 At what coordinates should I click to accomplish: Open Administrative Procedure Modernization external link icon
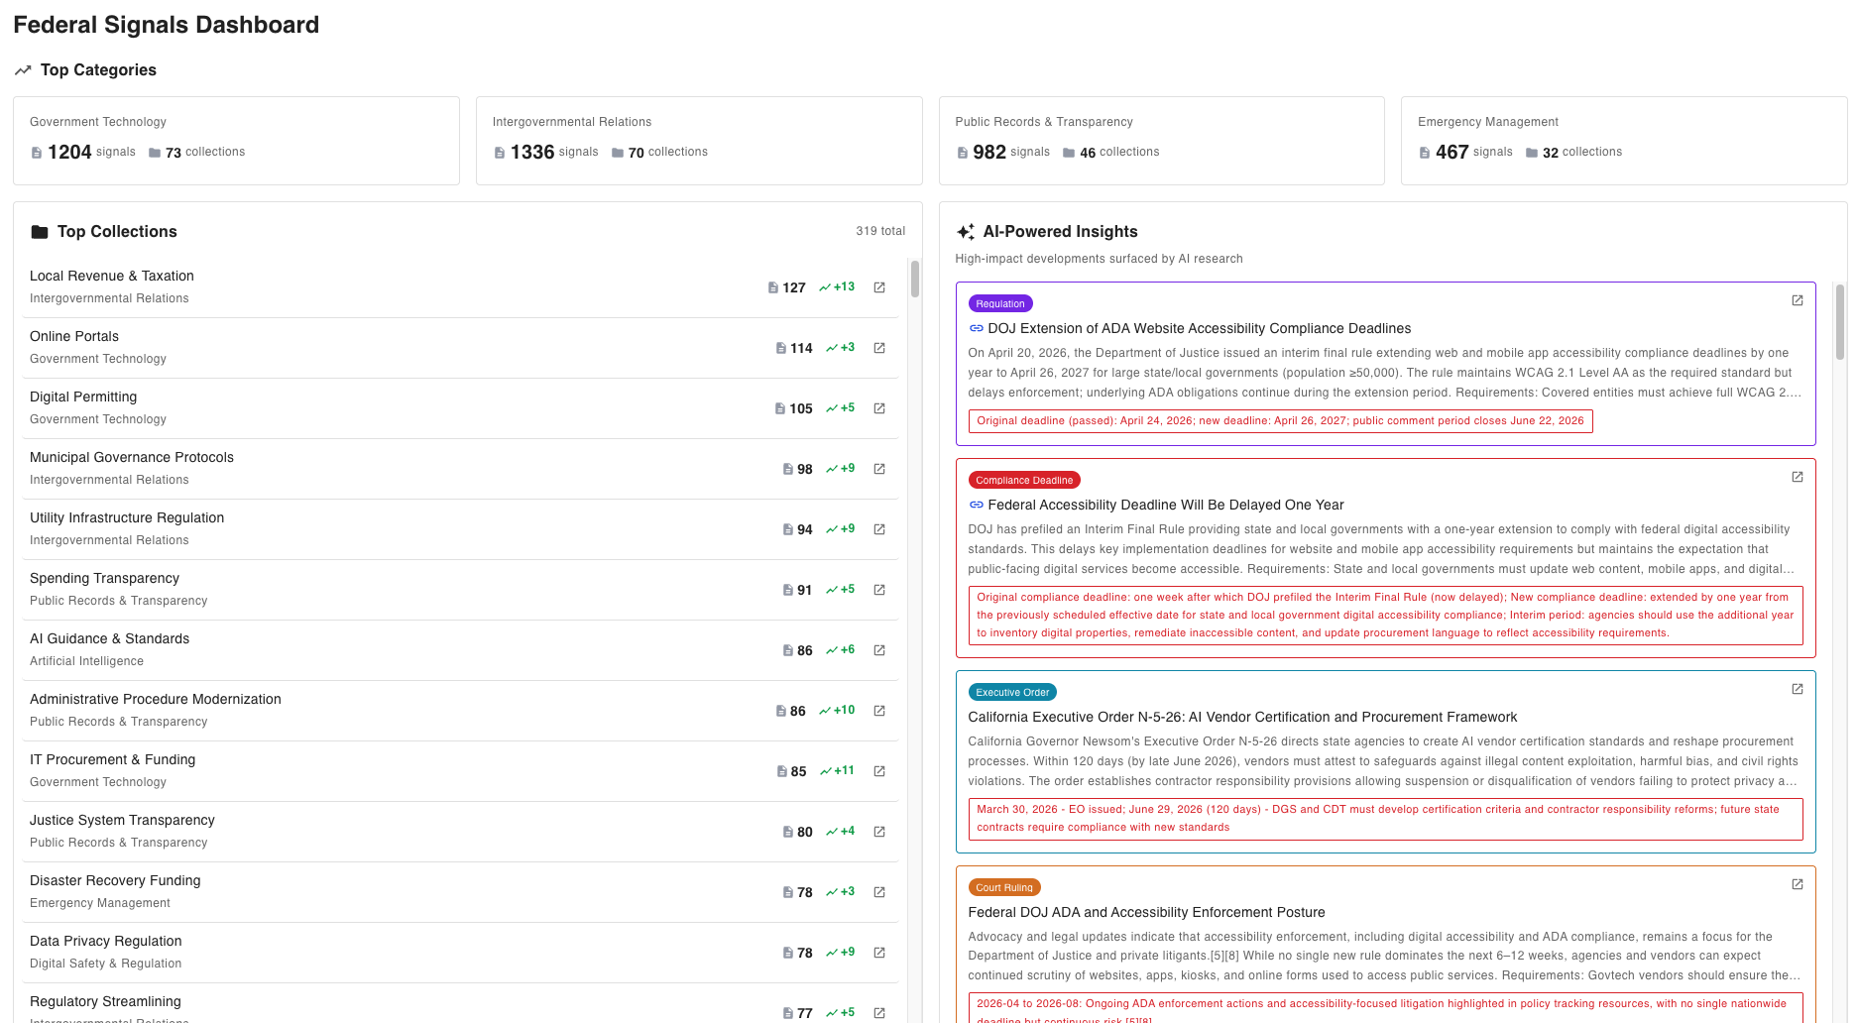pyautogui.click(x=879, y=711)
